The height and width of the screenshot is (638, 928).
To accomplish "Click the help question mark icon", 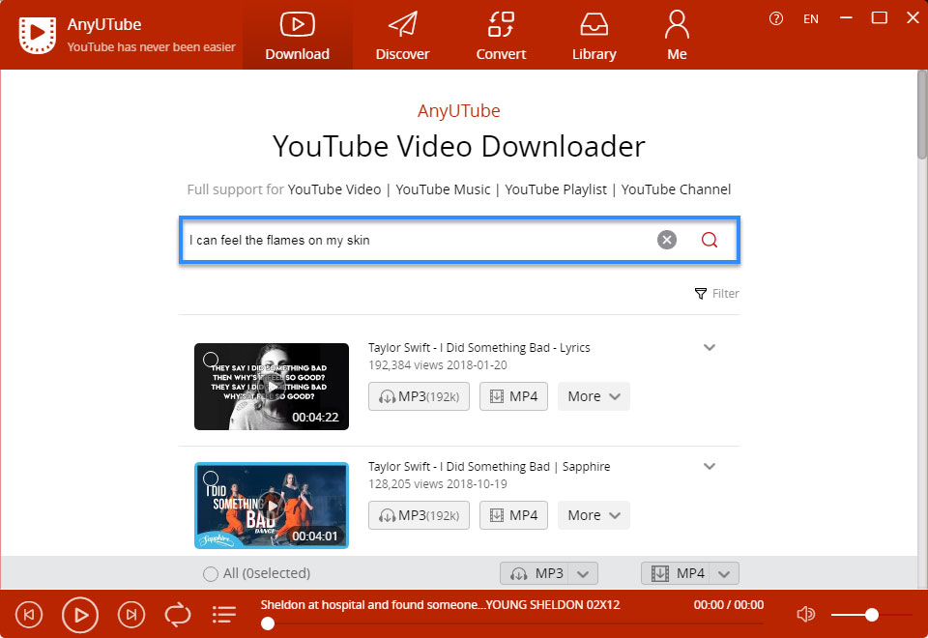I will click(x=776, y=19).
